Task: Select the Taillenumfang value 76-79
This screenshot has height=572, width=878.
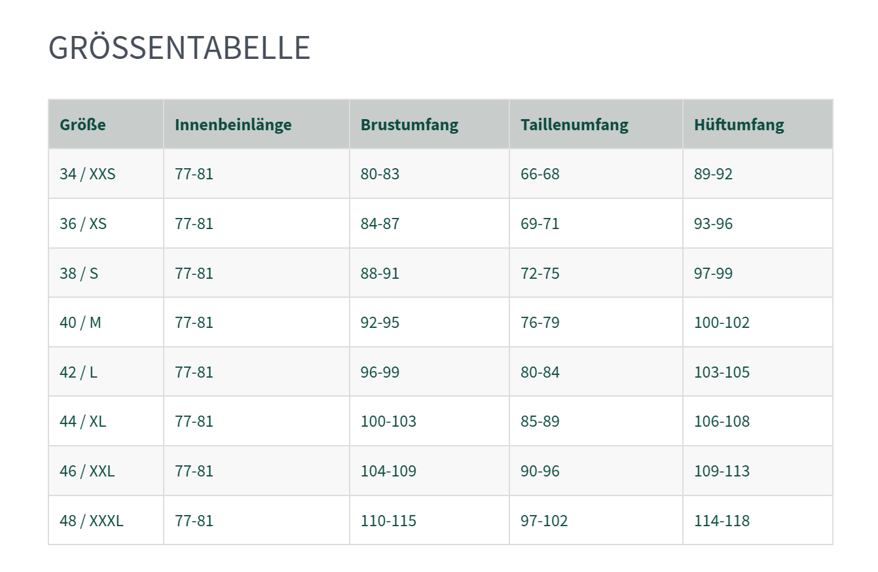Action: coord(540,323)
